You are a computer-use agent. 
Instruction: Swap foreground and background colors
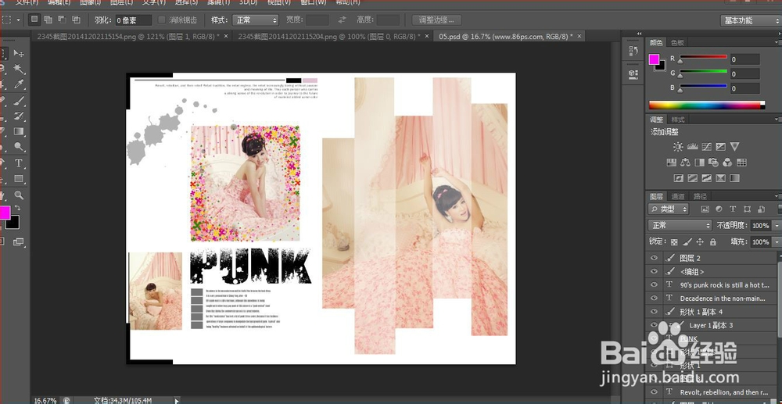(17, 207)
